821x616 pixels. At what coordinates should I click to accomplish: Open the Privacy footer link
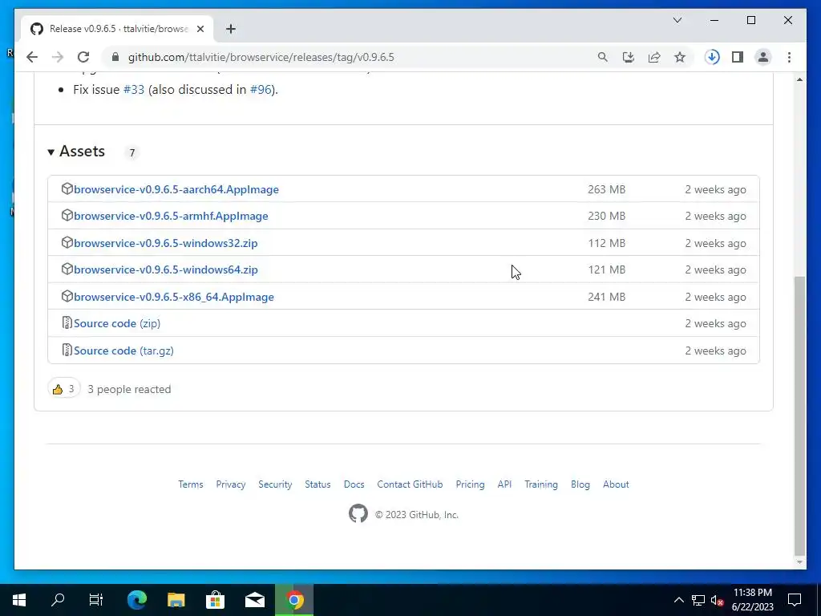coord(231,484)
